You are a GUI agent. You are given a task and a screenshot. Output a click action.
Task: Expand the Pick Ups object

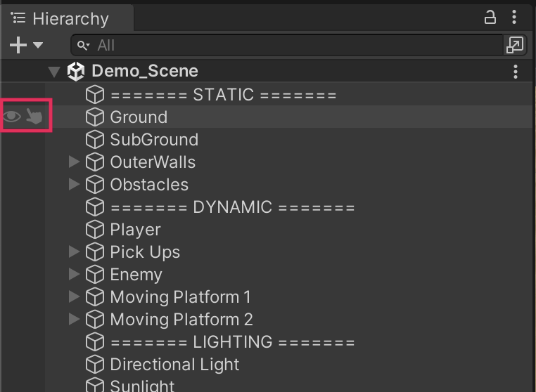pos(74,252)
